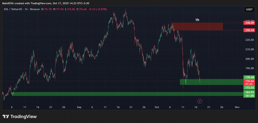Click the red 230.34 price label
258x123 pixels.
click(248, 30)
